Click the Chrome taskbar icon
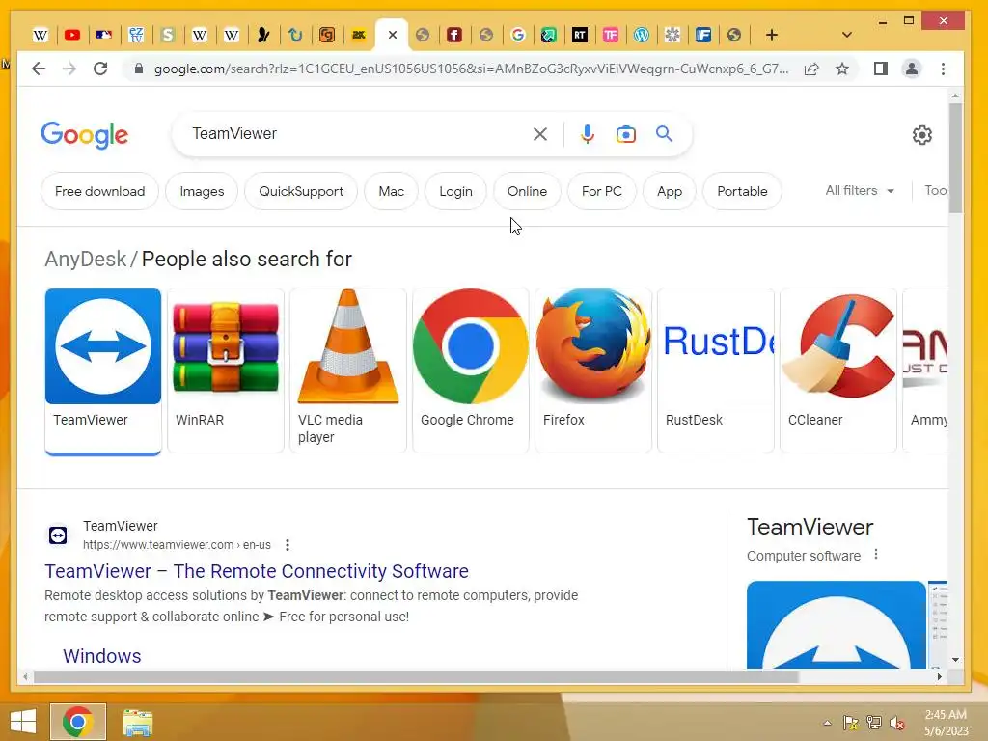This screenshot has height=741, width=988. 77,722
